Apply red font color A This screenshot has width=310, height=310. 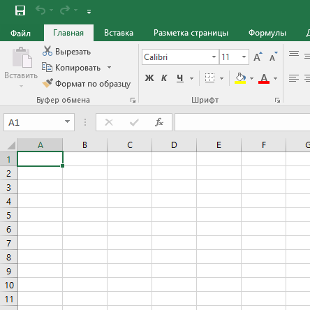264,78
